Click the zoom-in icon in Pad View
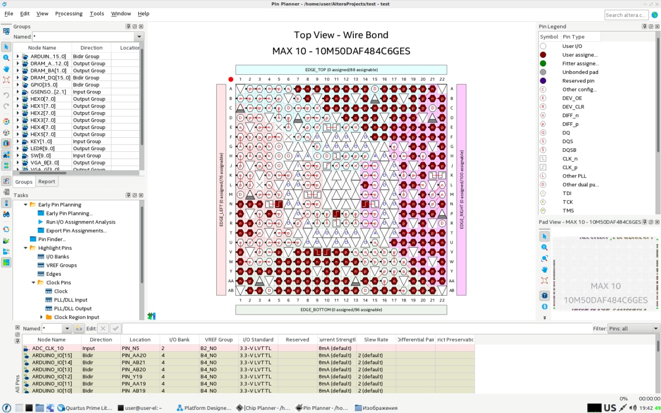This screenshot has width=661, height=413. (x=544, y=247)
